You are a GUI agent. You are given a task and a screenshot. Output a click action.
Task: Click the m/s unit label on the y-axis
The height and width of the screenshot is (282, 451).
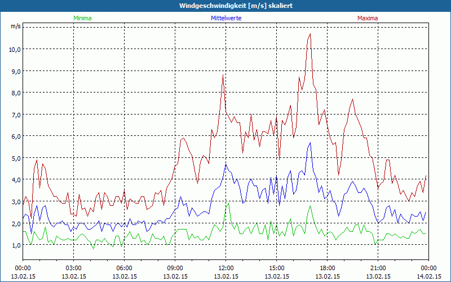pyautogui.click(x=16, y=26)
